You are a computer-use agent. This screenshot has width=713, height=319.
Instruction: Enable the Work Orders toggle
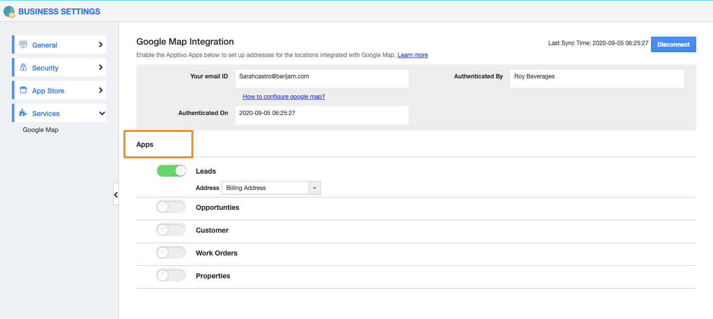coord(171,253)
